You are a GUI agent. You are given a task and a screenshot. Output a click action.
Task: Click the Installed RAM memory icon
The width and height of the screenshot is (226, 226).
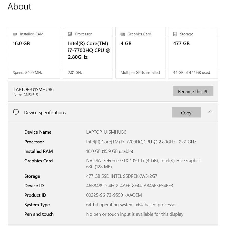click(15, 34)
